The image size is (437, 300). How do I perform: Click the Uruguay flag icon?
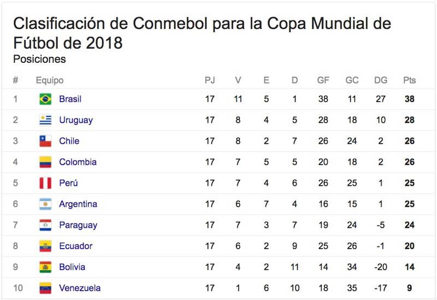pos(45,120)
